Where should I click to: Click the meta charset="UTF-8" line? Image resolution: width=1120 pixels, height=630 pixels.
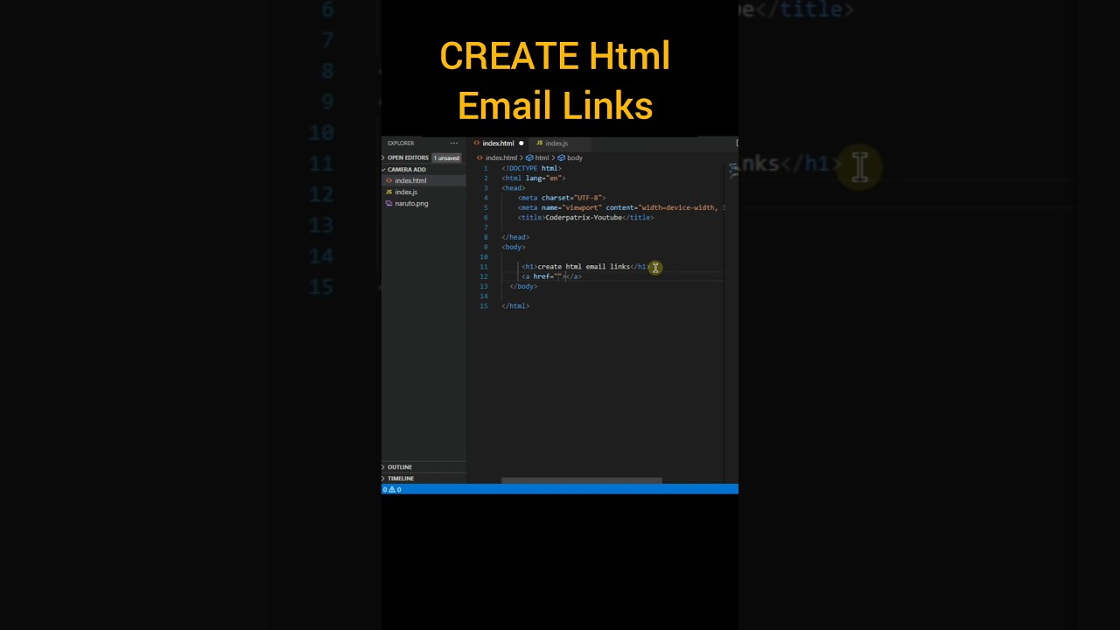click(562, 198)
